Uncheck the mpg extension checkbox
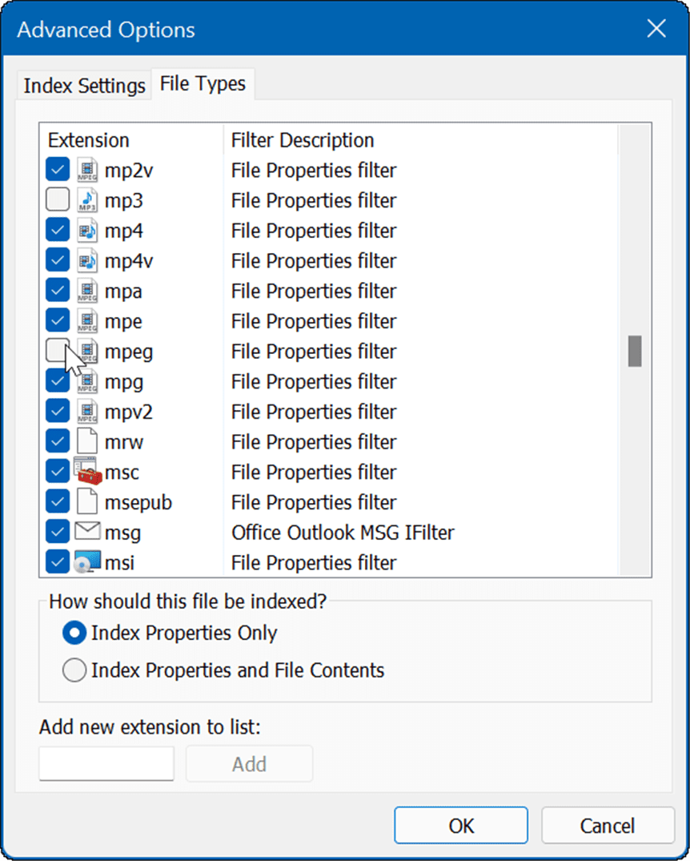 [x=58, y=382]
